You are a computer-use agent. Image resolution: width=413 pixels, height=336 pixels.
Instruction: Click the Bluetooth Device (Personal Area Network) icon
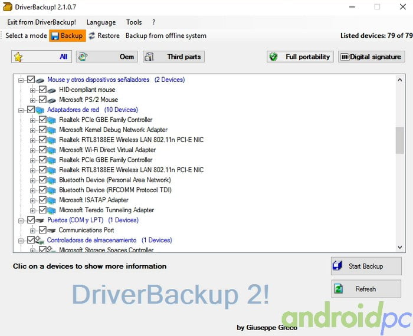[x=52, y=180]
